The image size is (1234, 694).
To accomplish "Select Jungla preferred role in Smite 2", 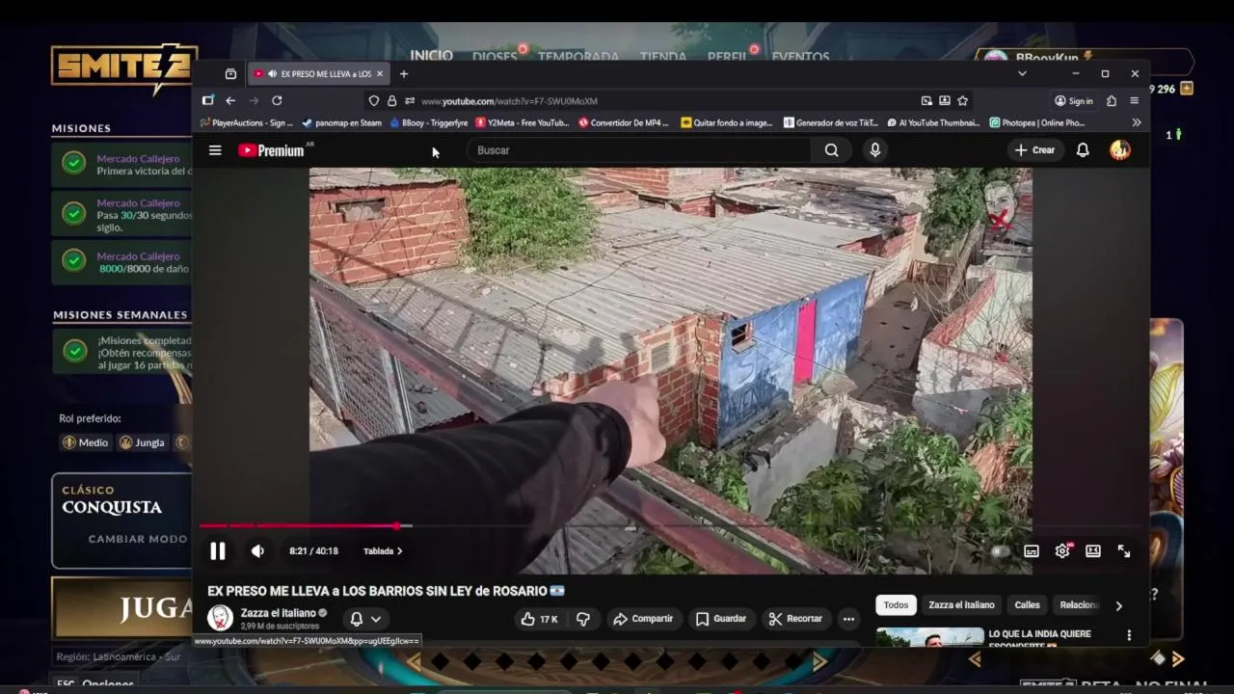I will [142, 442].
